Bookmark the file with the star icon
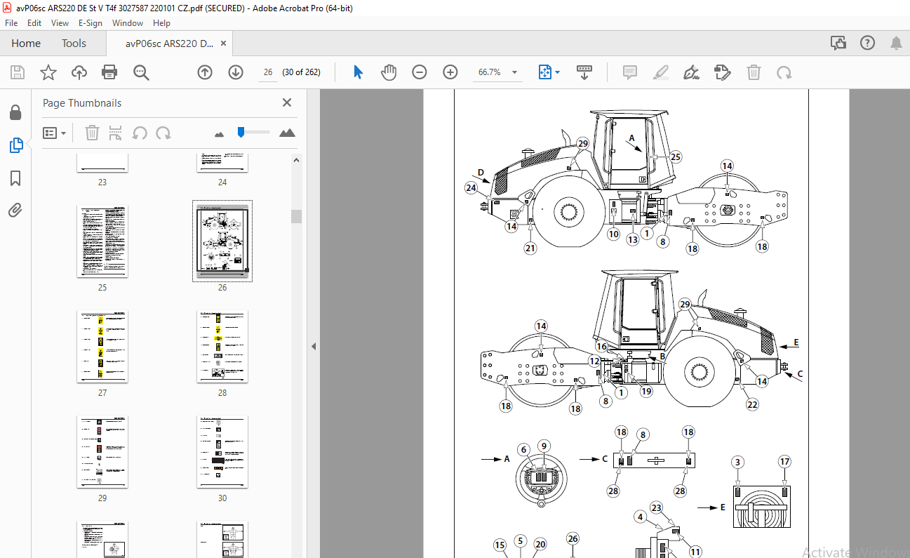The height and width of the screenshot is (558, 910). tap(48, 72)
